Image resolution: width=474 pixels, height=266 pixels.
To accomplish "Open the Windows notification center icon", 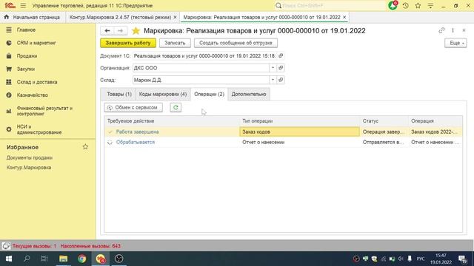I will click(x=462, y=259).
